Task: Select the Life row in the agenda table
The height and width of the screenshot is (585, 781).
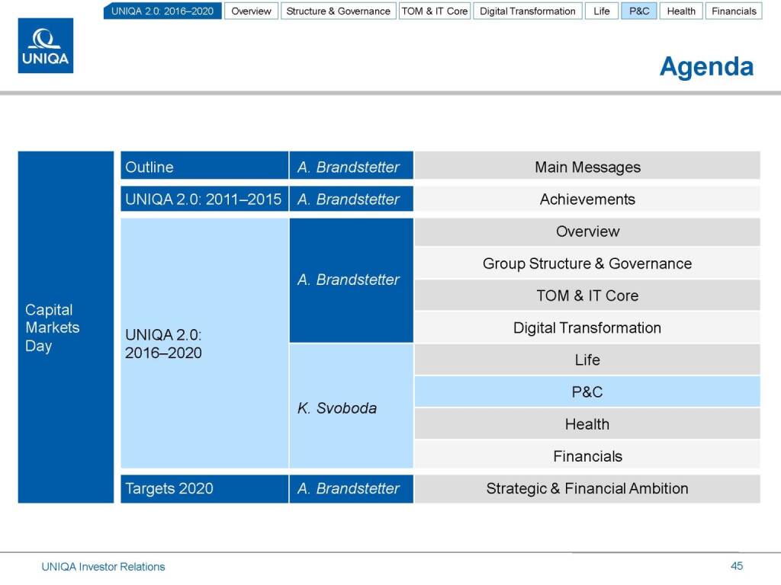Action: tap(587, 360)
